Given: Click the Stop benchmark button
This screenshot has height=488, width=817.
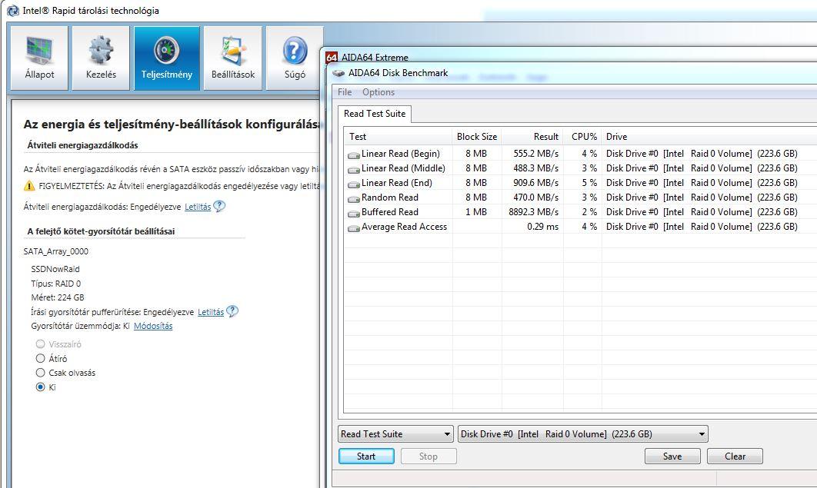Looking at the screenshot, I should tap(429, 456).
